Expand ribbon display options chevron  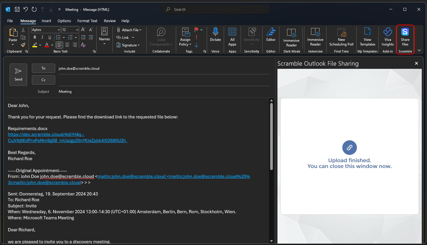[x=419, y=50]
